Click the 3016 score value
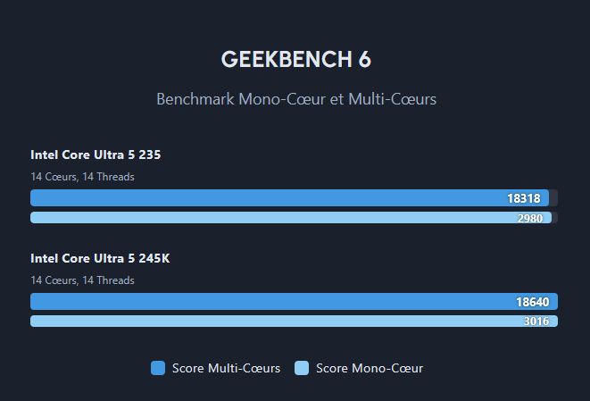 (536, 322)
